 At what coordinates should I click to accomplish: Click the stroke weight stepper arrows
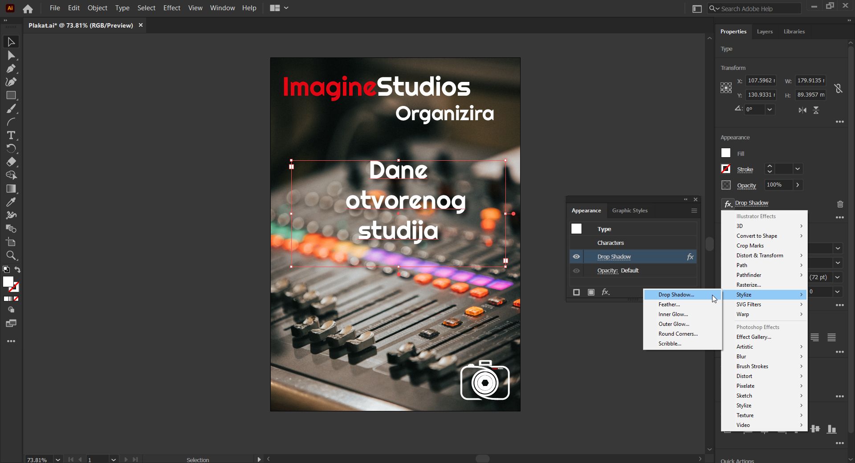click(769, 169)
